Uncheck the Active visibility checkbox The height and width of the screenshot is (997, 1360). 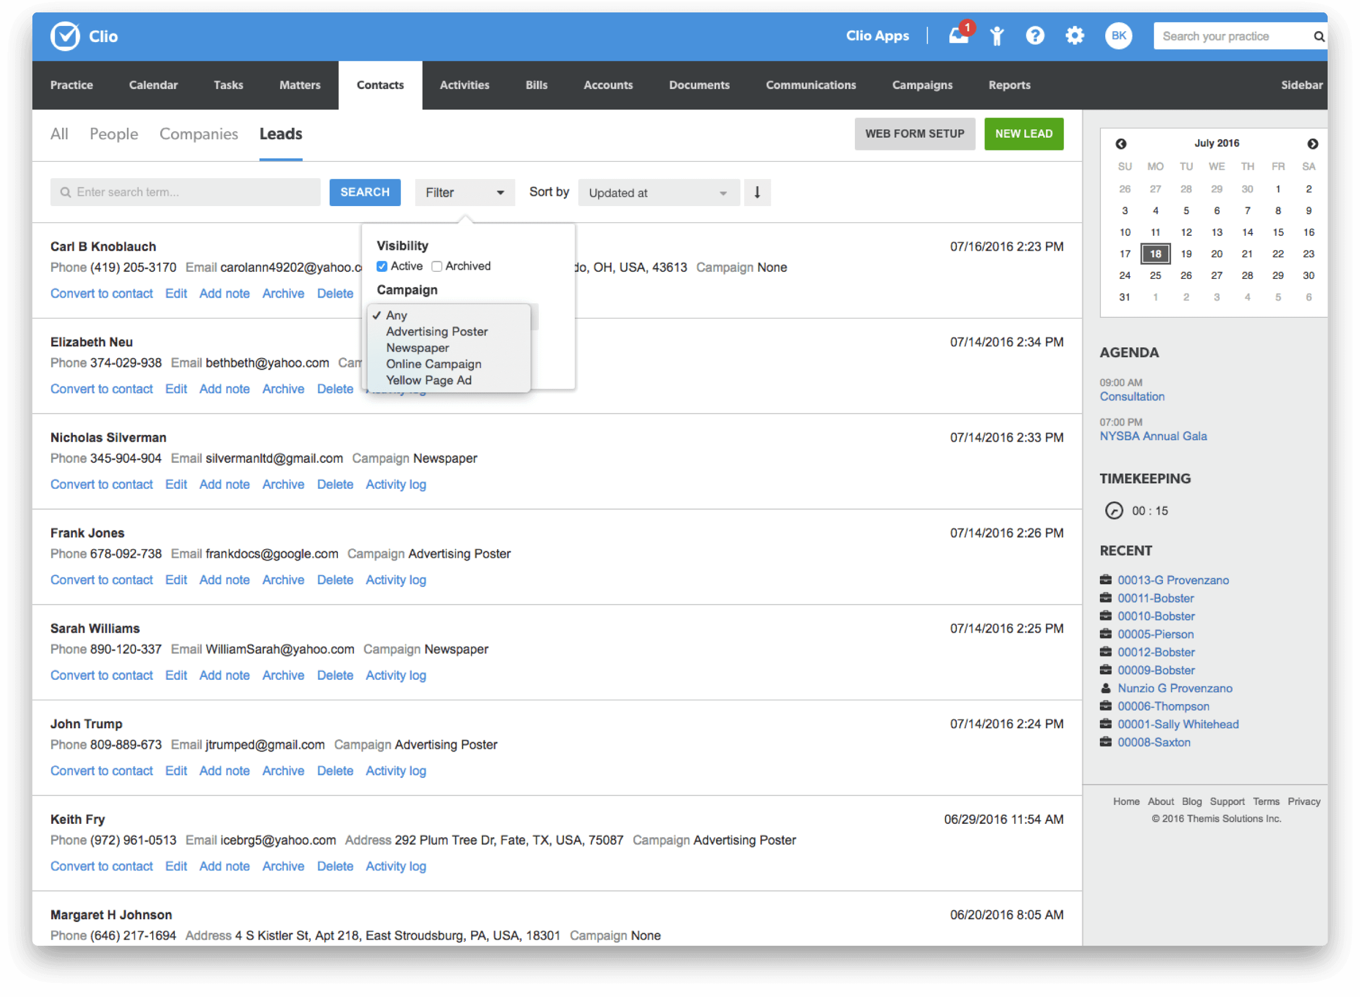382,266
